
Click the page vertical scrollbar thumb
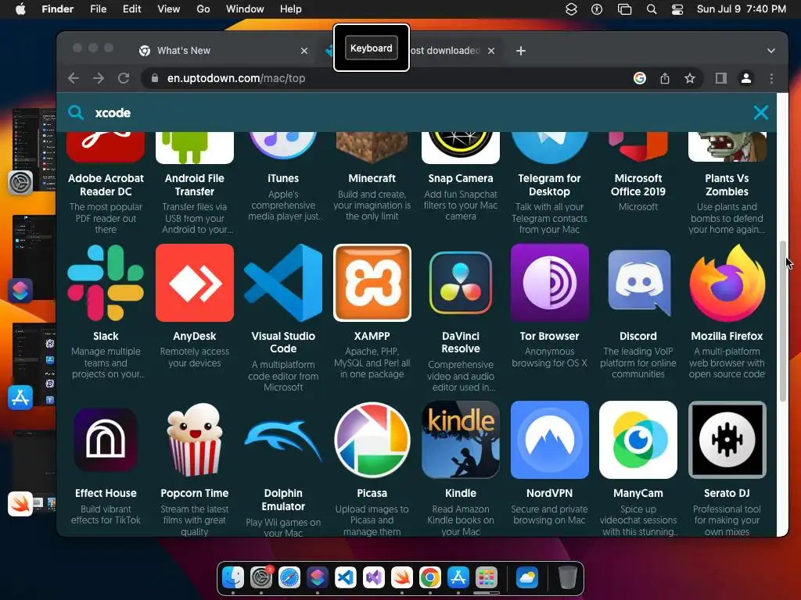tap(782, 322)
